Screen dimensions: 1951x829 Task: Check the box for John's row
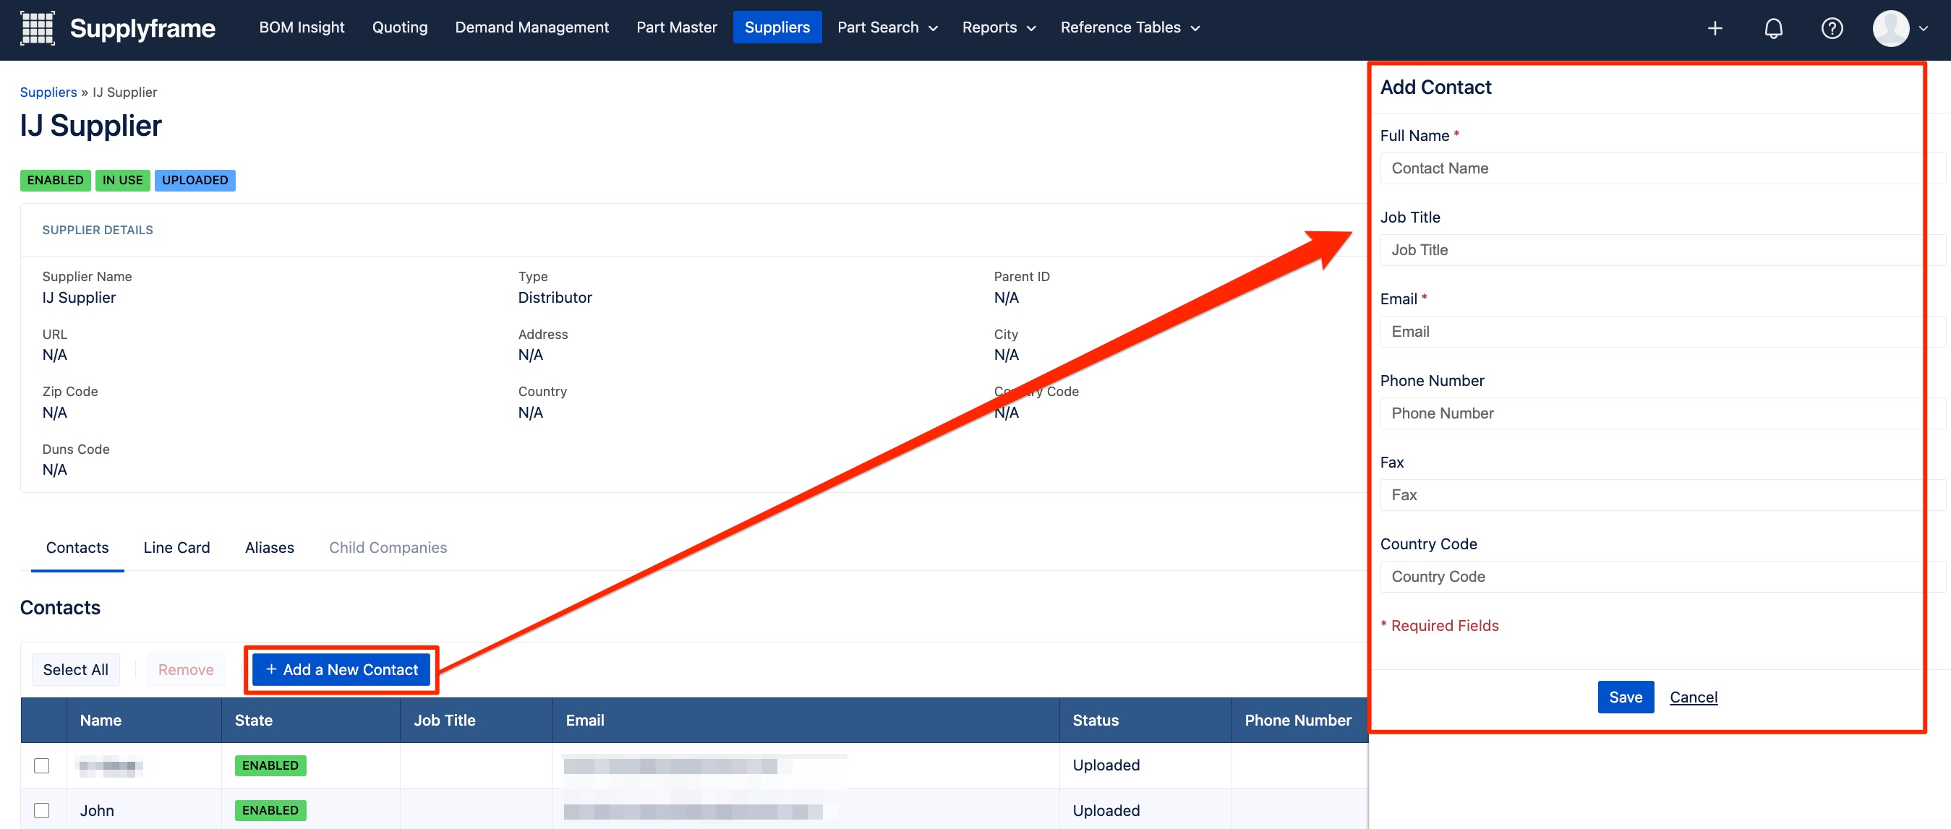pyautogui.click(x=42, y=809)
